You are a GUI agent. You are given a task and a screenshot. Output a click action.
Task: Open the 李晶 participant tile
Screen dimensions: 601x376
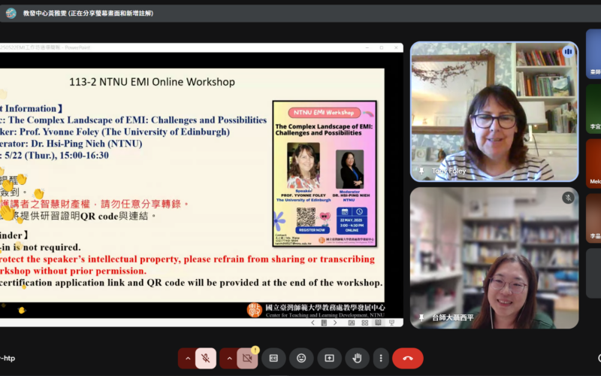pos(593,218)
